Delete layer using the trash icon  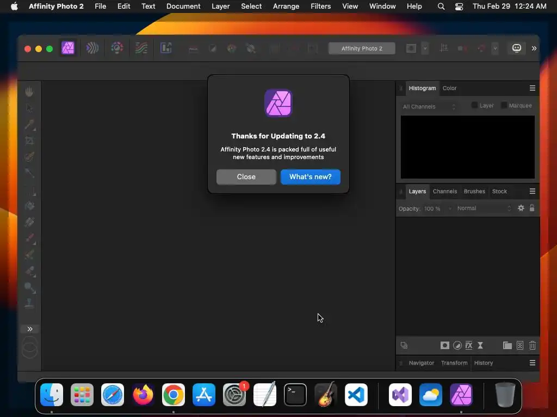point(533,345)
